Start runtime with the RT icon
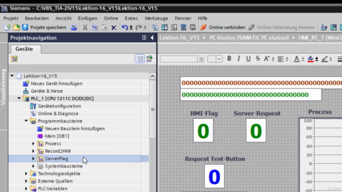The height and width of the screenshot is (192, 342). click(x=193, y=27)
